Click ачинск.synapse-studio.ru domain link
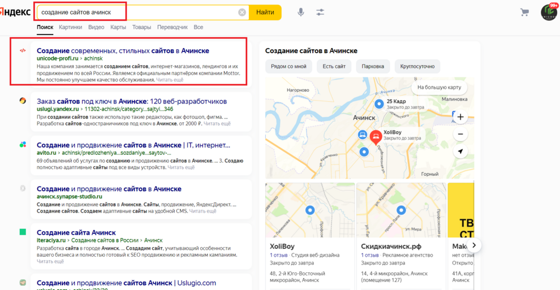The width and height of the screenshot is (560, 290). (69, 197)
